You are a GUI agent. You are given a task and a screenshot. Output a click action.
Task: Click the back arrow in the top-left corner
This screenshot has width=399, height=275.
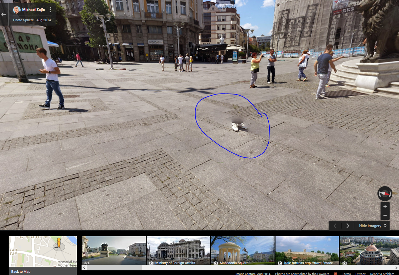3,14
